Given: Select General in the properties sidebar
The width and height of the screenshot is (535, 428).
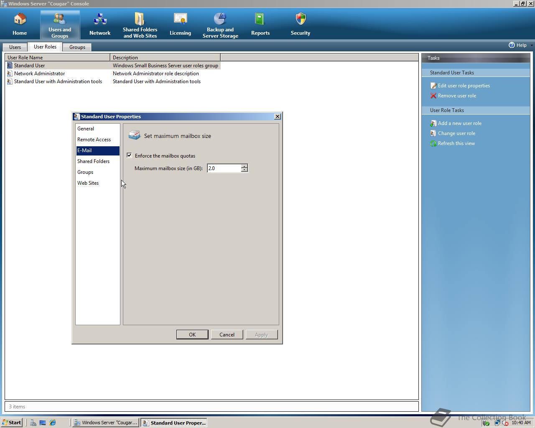Looking at the screenshot, I should tap(98, 129).
